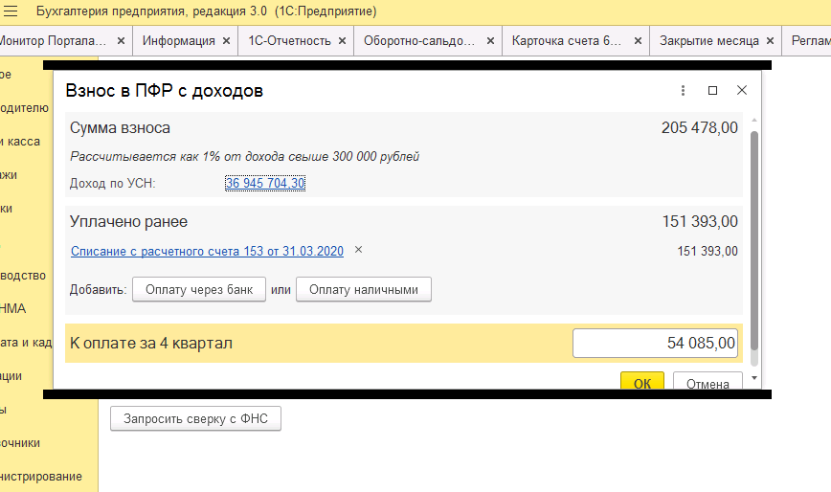Open the касса section in the sidebar
Screen dimensions: 831x492
coord(20,142)
